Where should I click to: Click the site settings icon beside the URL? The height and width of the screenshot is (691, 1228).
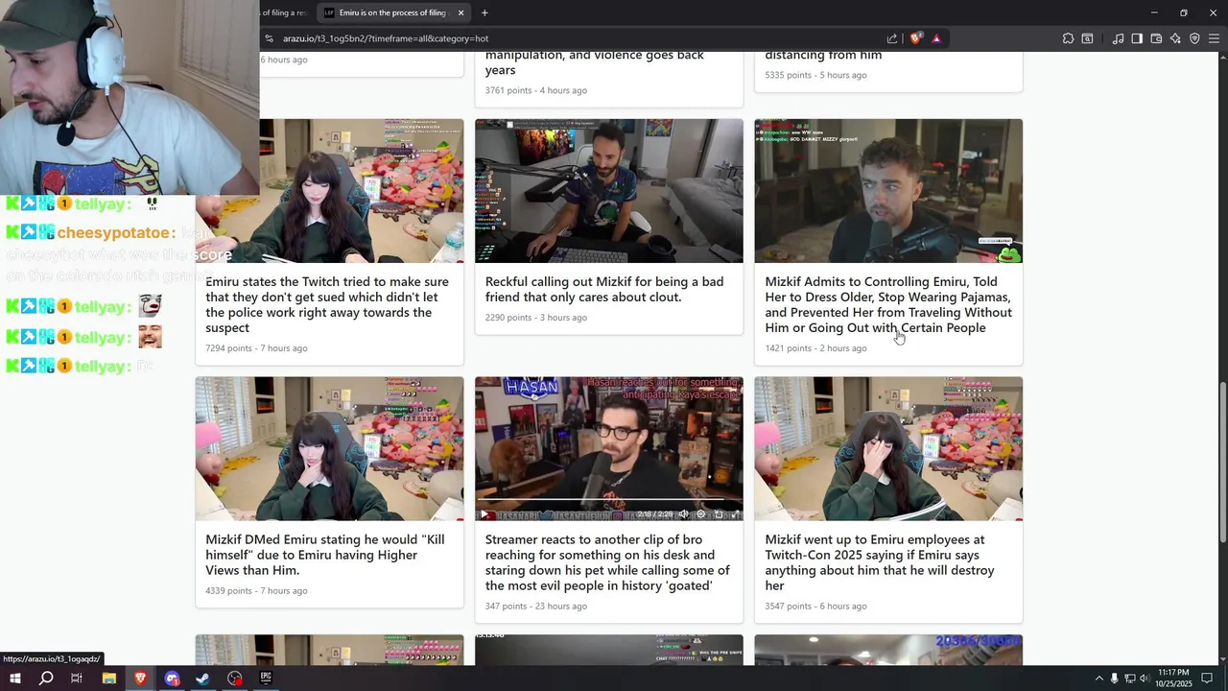[x=270, y=38]
